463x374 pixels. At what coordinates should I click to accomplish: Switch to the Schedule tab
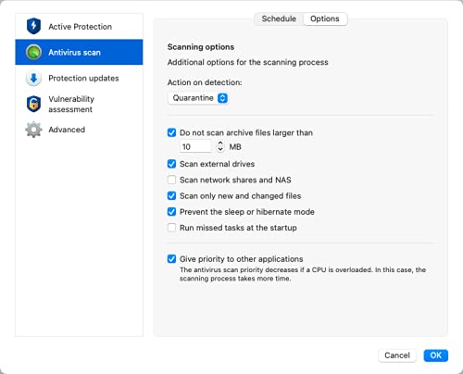click(279, 19)
